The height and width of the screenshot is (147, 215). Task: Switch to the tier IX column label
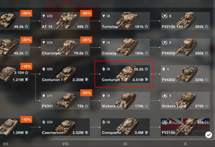coord(125,144)
